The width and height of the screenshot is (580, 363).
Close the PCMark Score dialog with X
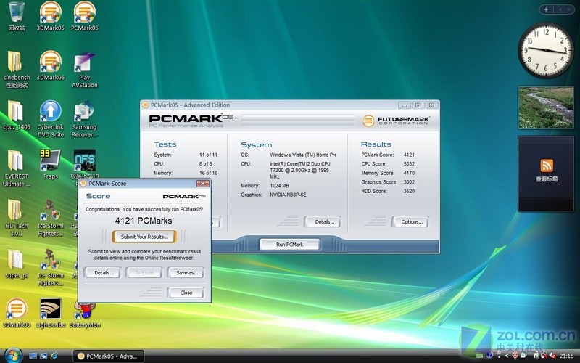(203, 184)
